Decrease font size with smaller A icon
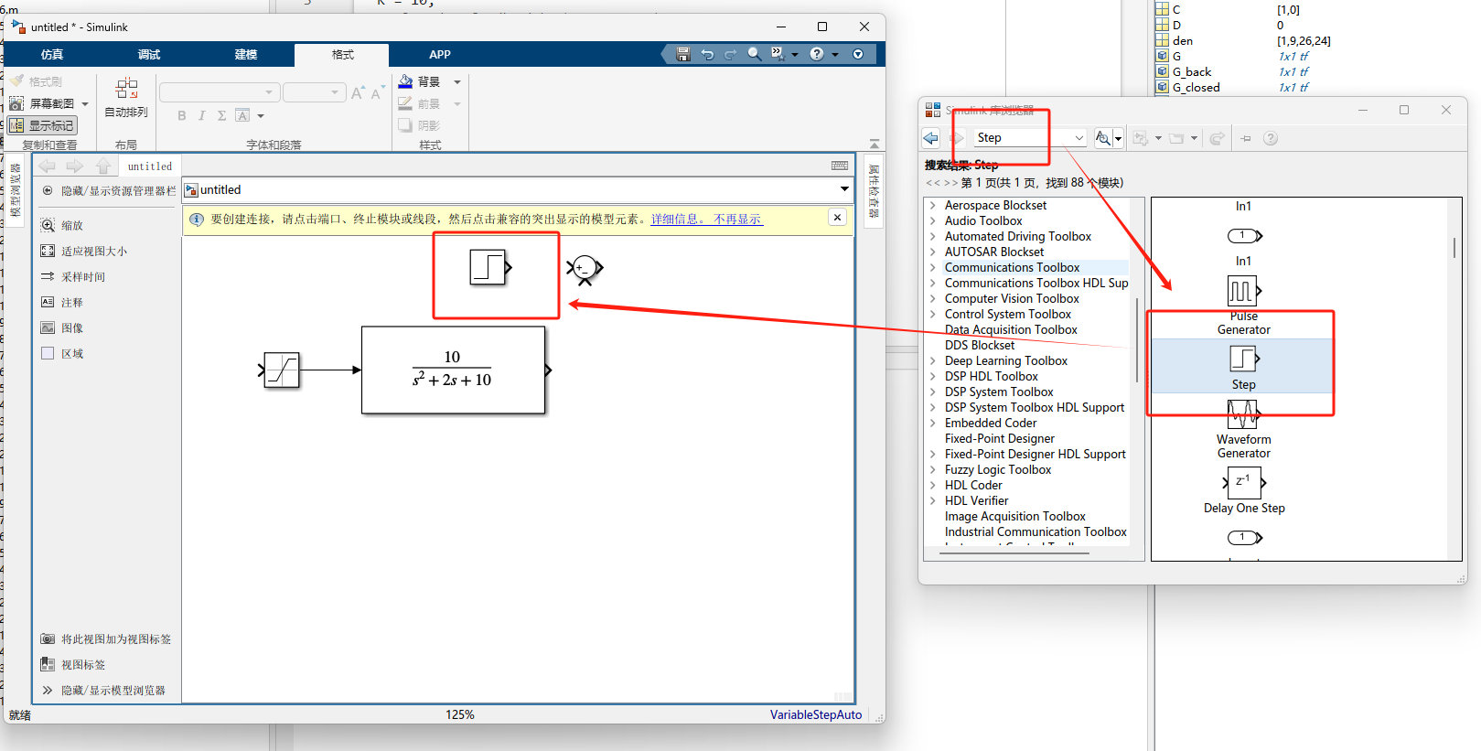The width and height of the screenshot is (1481, 751). click(376, 92)
